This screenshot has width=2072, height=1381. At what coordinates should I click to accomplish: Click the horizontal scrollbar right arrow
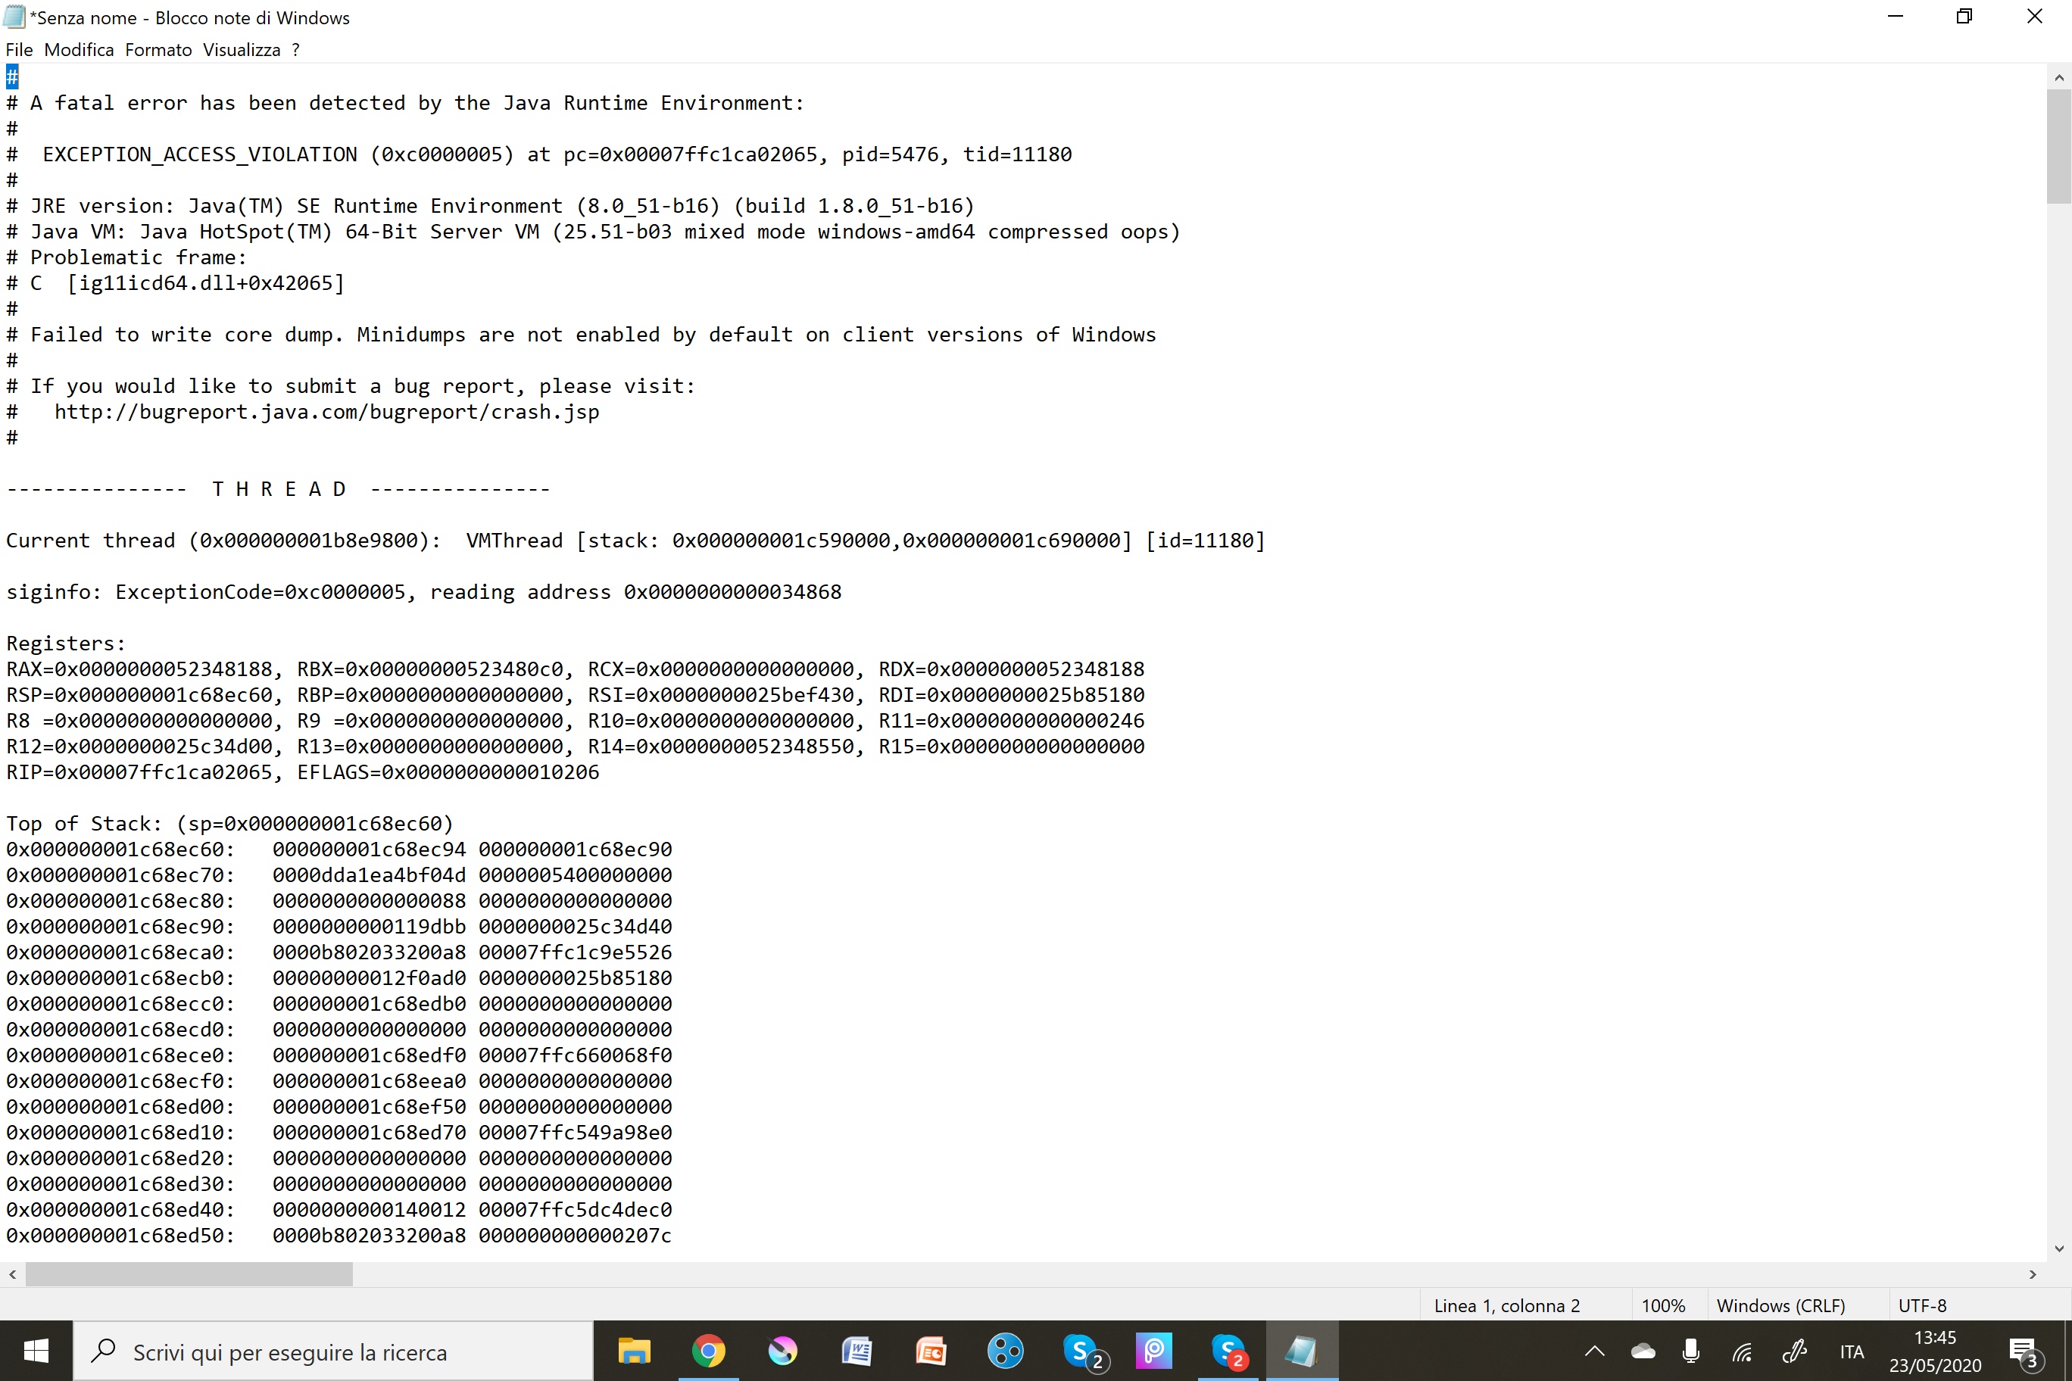pyautogui.click(x=2033, y=1273)
